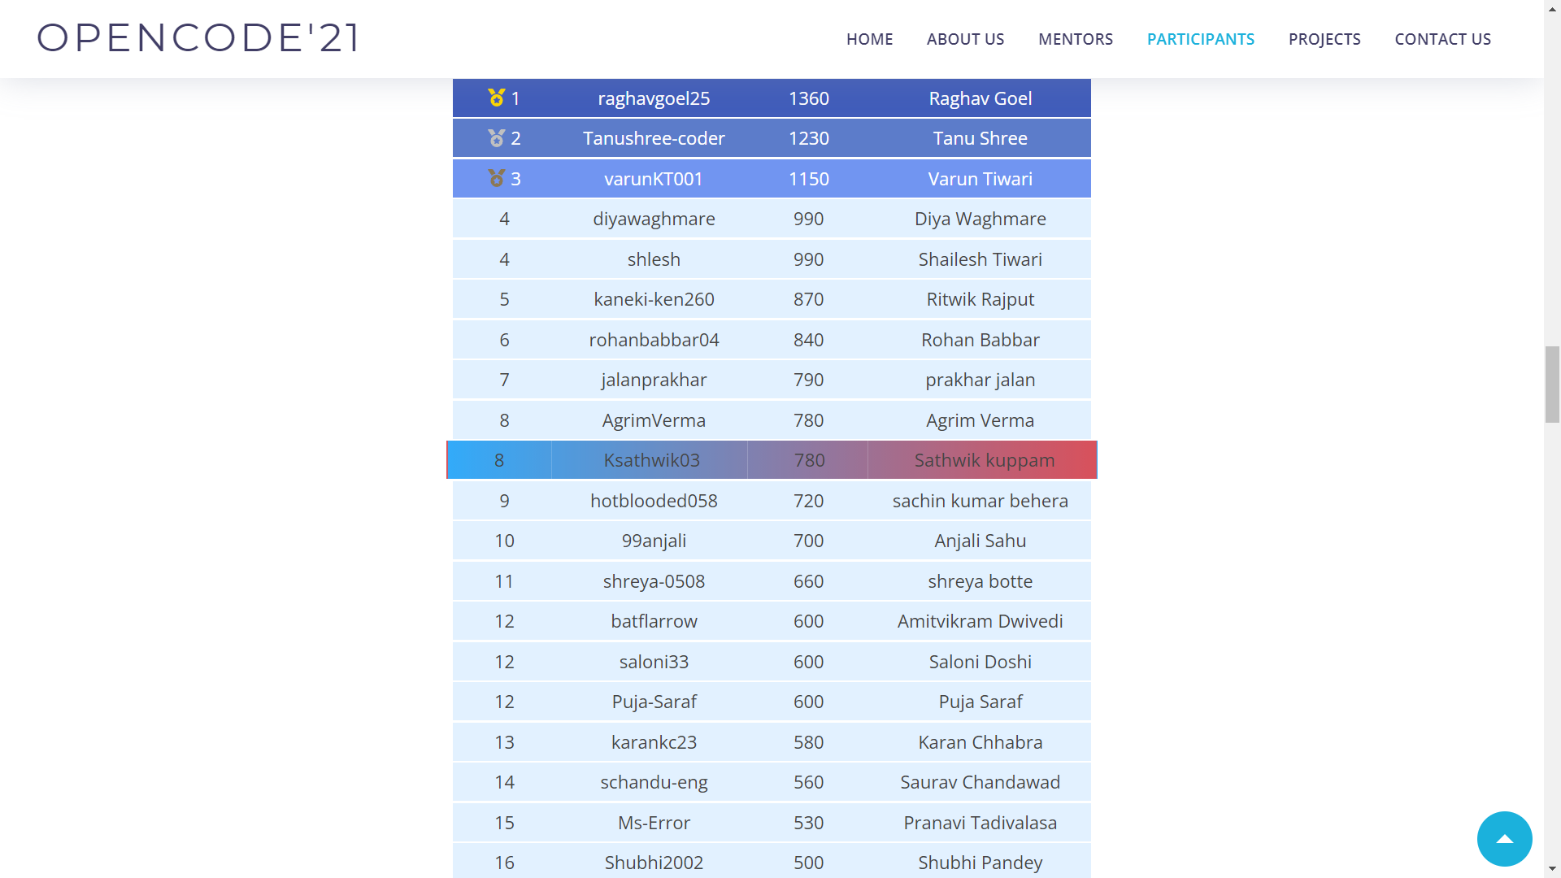Open the HOME menu item
This screenshot has height=878, width=1561.
869,39
